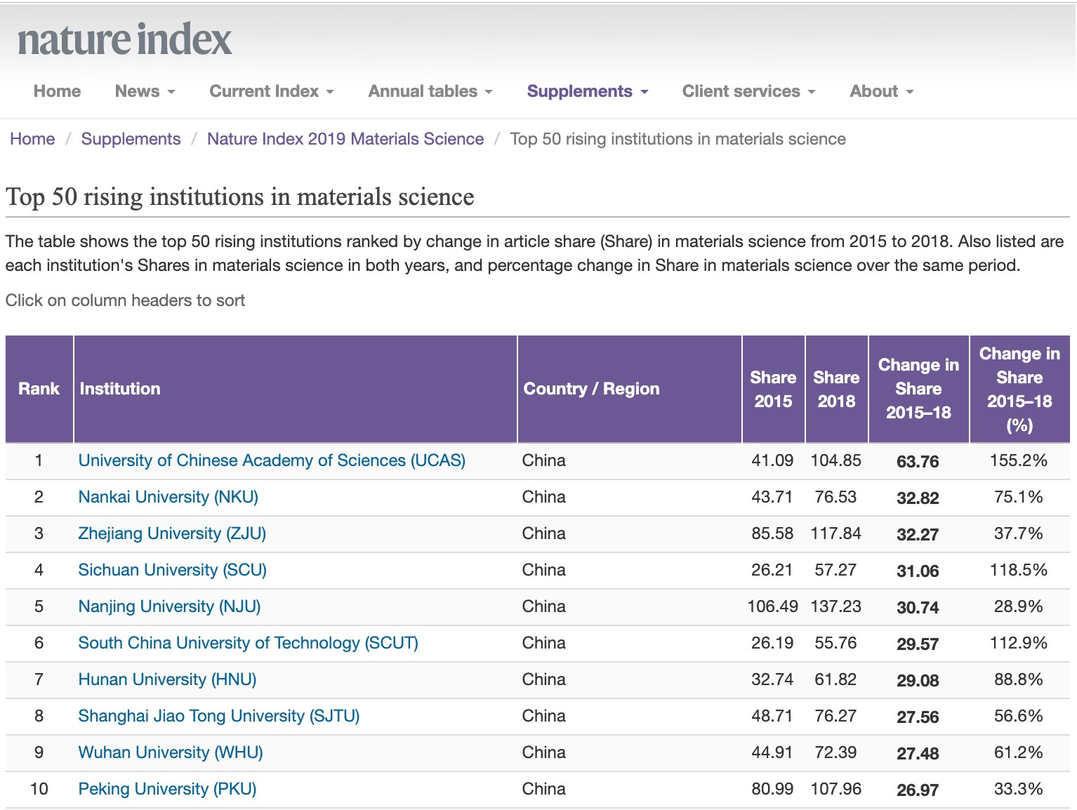Sort by Change in Share 2015–18 header
This screenshot has height=810, width=1077.
[919, 389]
